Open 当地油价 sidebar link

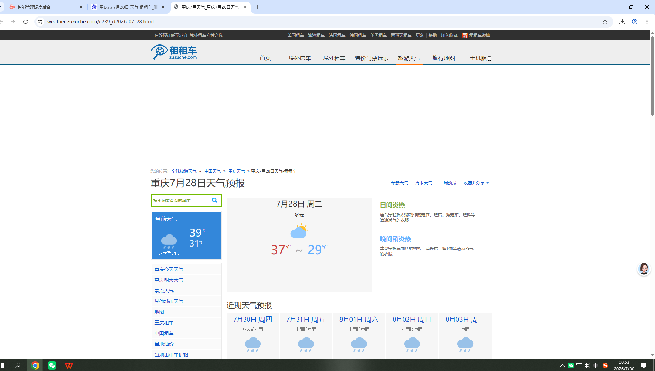coord(164,344)
